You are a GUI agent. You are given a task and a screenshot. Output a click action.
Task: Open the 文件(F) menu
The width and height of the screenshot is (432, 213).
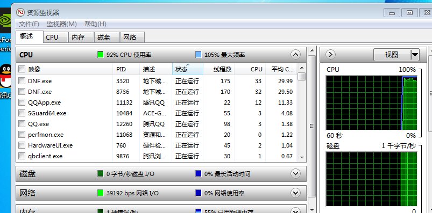coord(29,24)
